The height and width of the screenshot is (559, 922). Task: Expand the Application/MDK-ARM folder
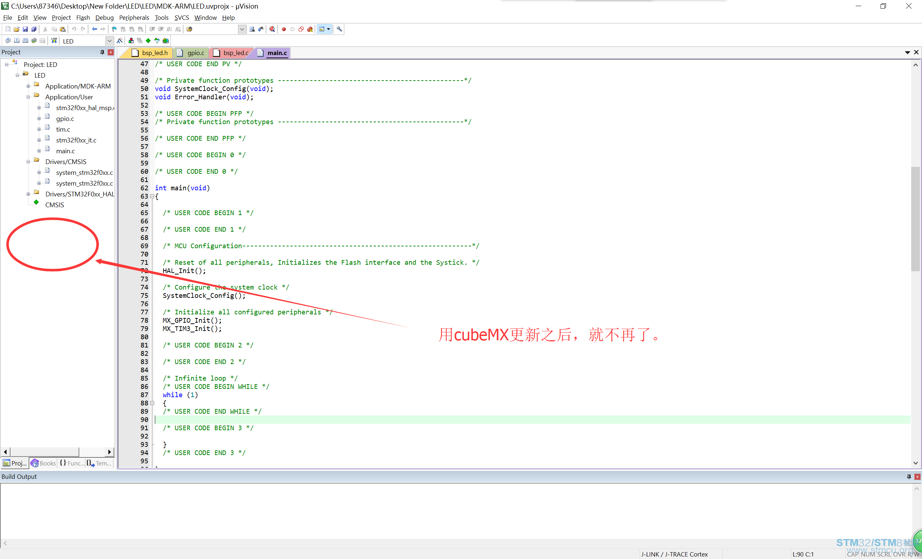28,86
